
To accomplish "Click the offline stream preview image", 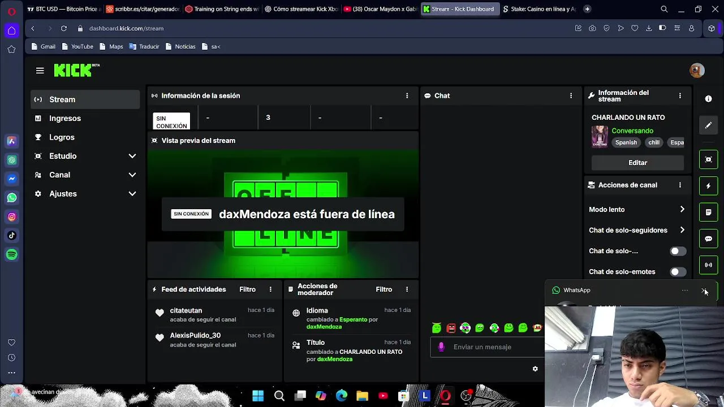I will pyautogui.click(x=283, y=214).
